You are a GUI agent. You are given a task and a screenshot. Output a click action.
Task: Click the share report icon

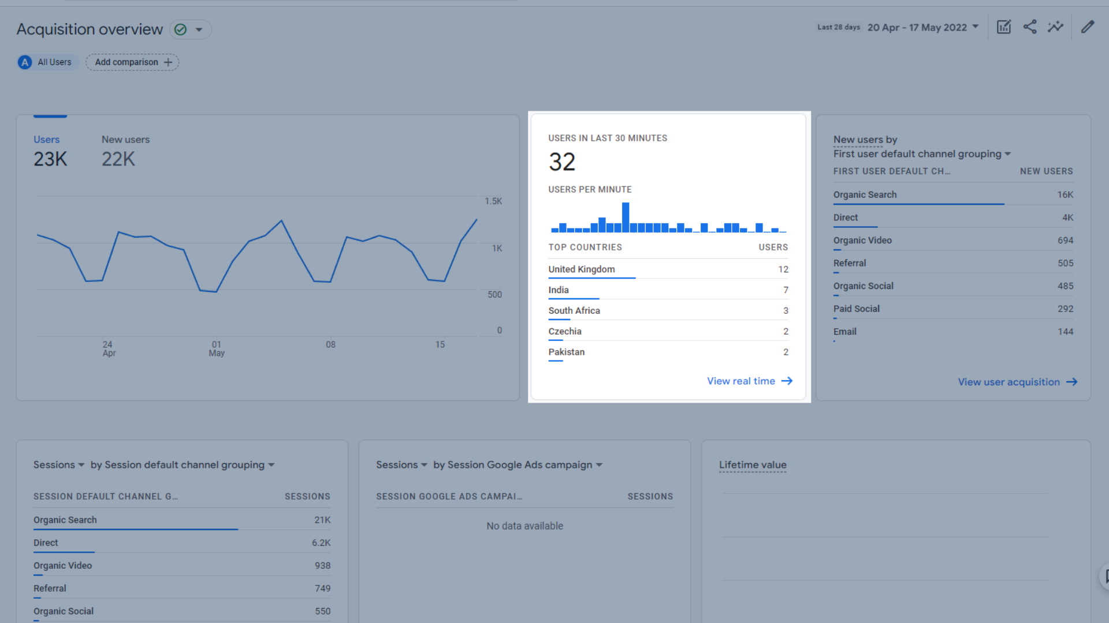pyautogui.click(x=1030, y=27)
